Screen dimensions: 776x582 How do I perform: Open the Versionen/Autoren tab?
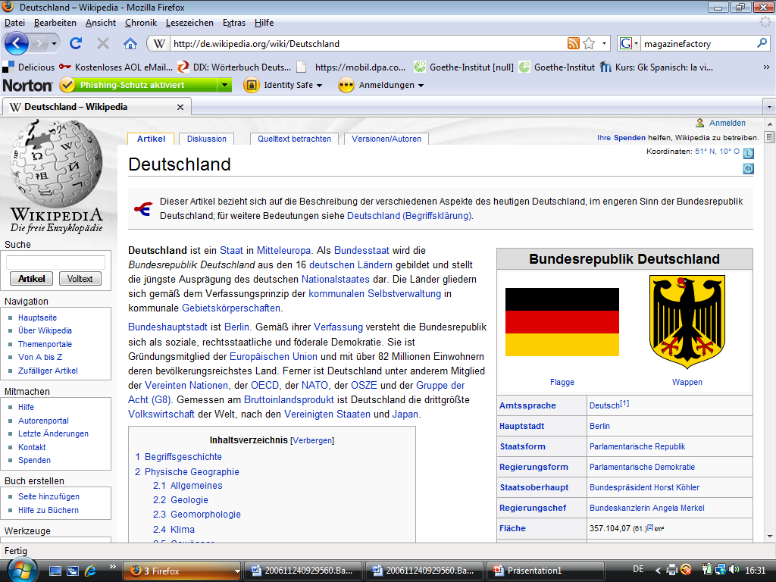386,139
